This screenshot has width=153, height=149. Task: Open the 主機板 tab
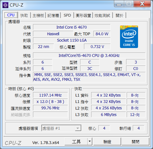(38, 15)
